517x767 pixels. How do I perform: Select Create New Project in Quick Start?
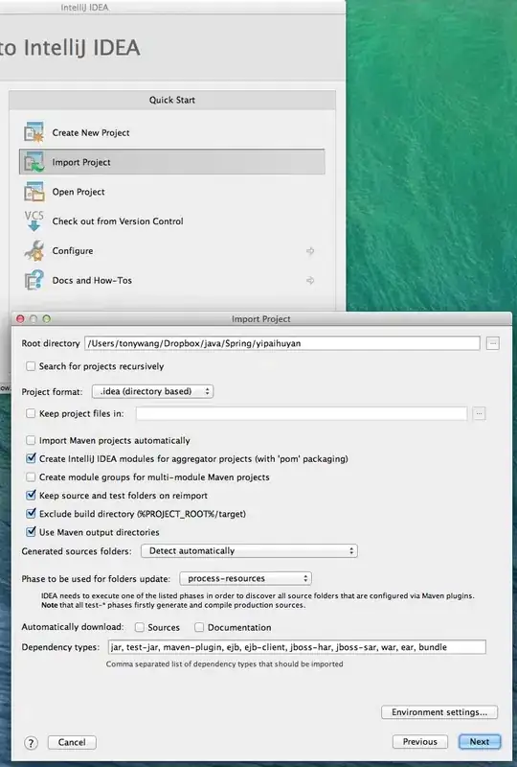pos(172,132)
